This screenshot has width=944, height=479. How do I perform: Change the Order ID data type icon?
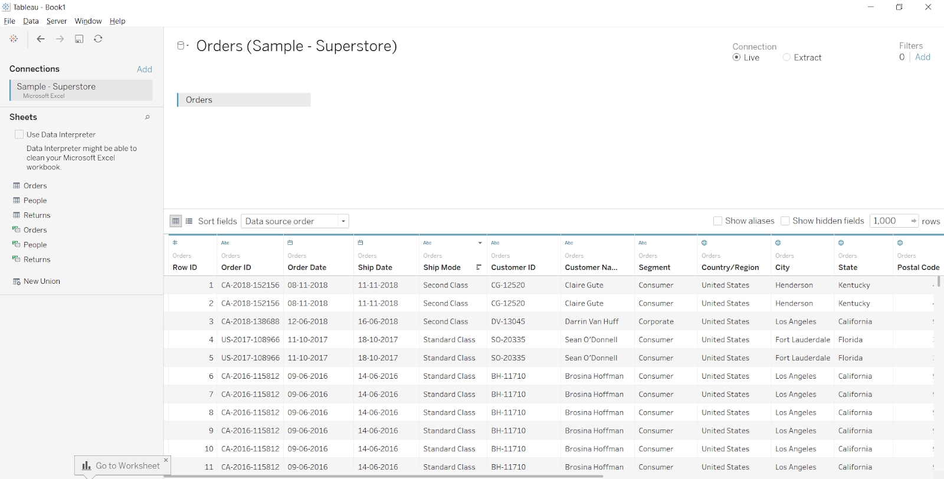pyautogui.click(x=225, y=242)
